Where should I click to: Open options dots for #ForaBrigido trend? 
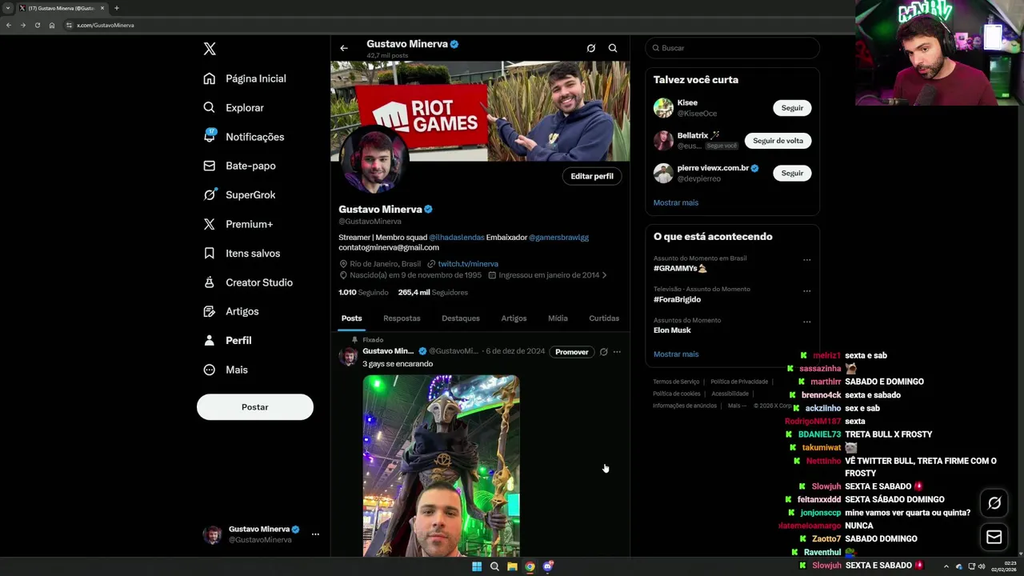(806, 291)
